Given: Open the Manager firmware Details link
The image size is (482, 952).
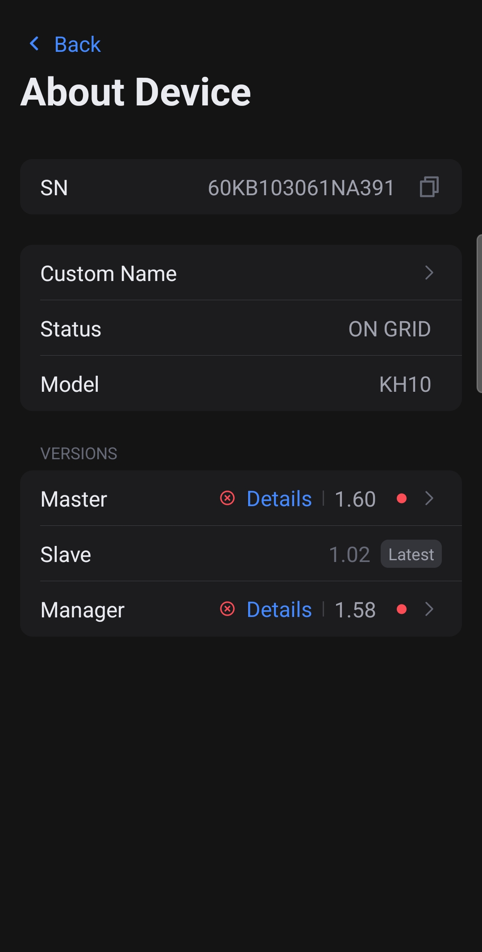Looking at the screenshot, I should coord(279,609).
